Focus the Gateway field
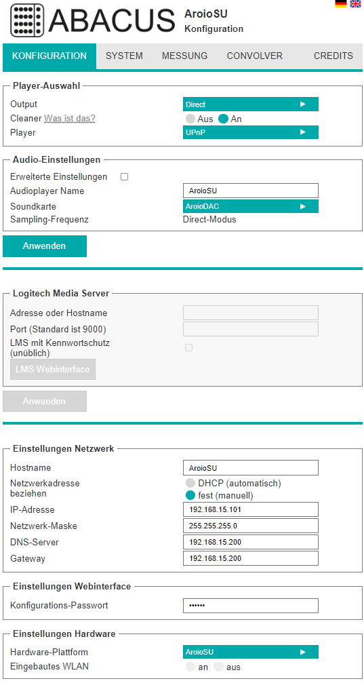364x681 pixels. 251,558
